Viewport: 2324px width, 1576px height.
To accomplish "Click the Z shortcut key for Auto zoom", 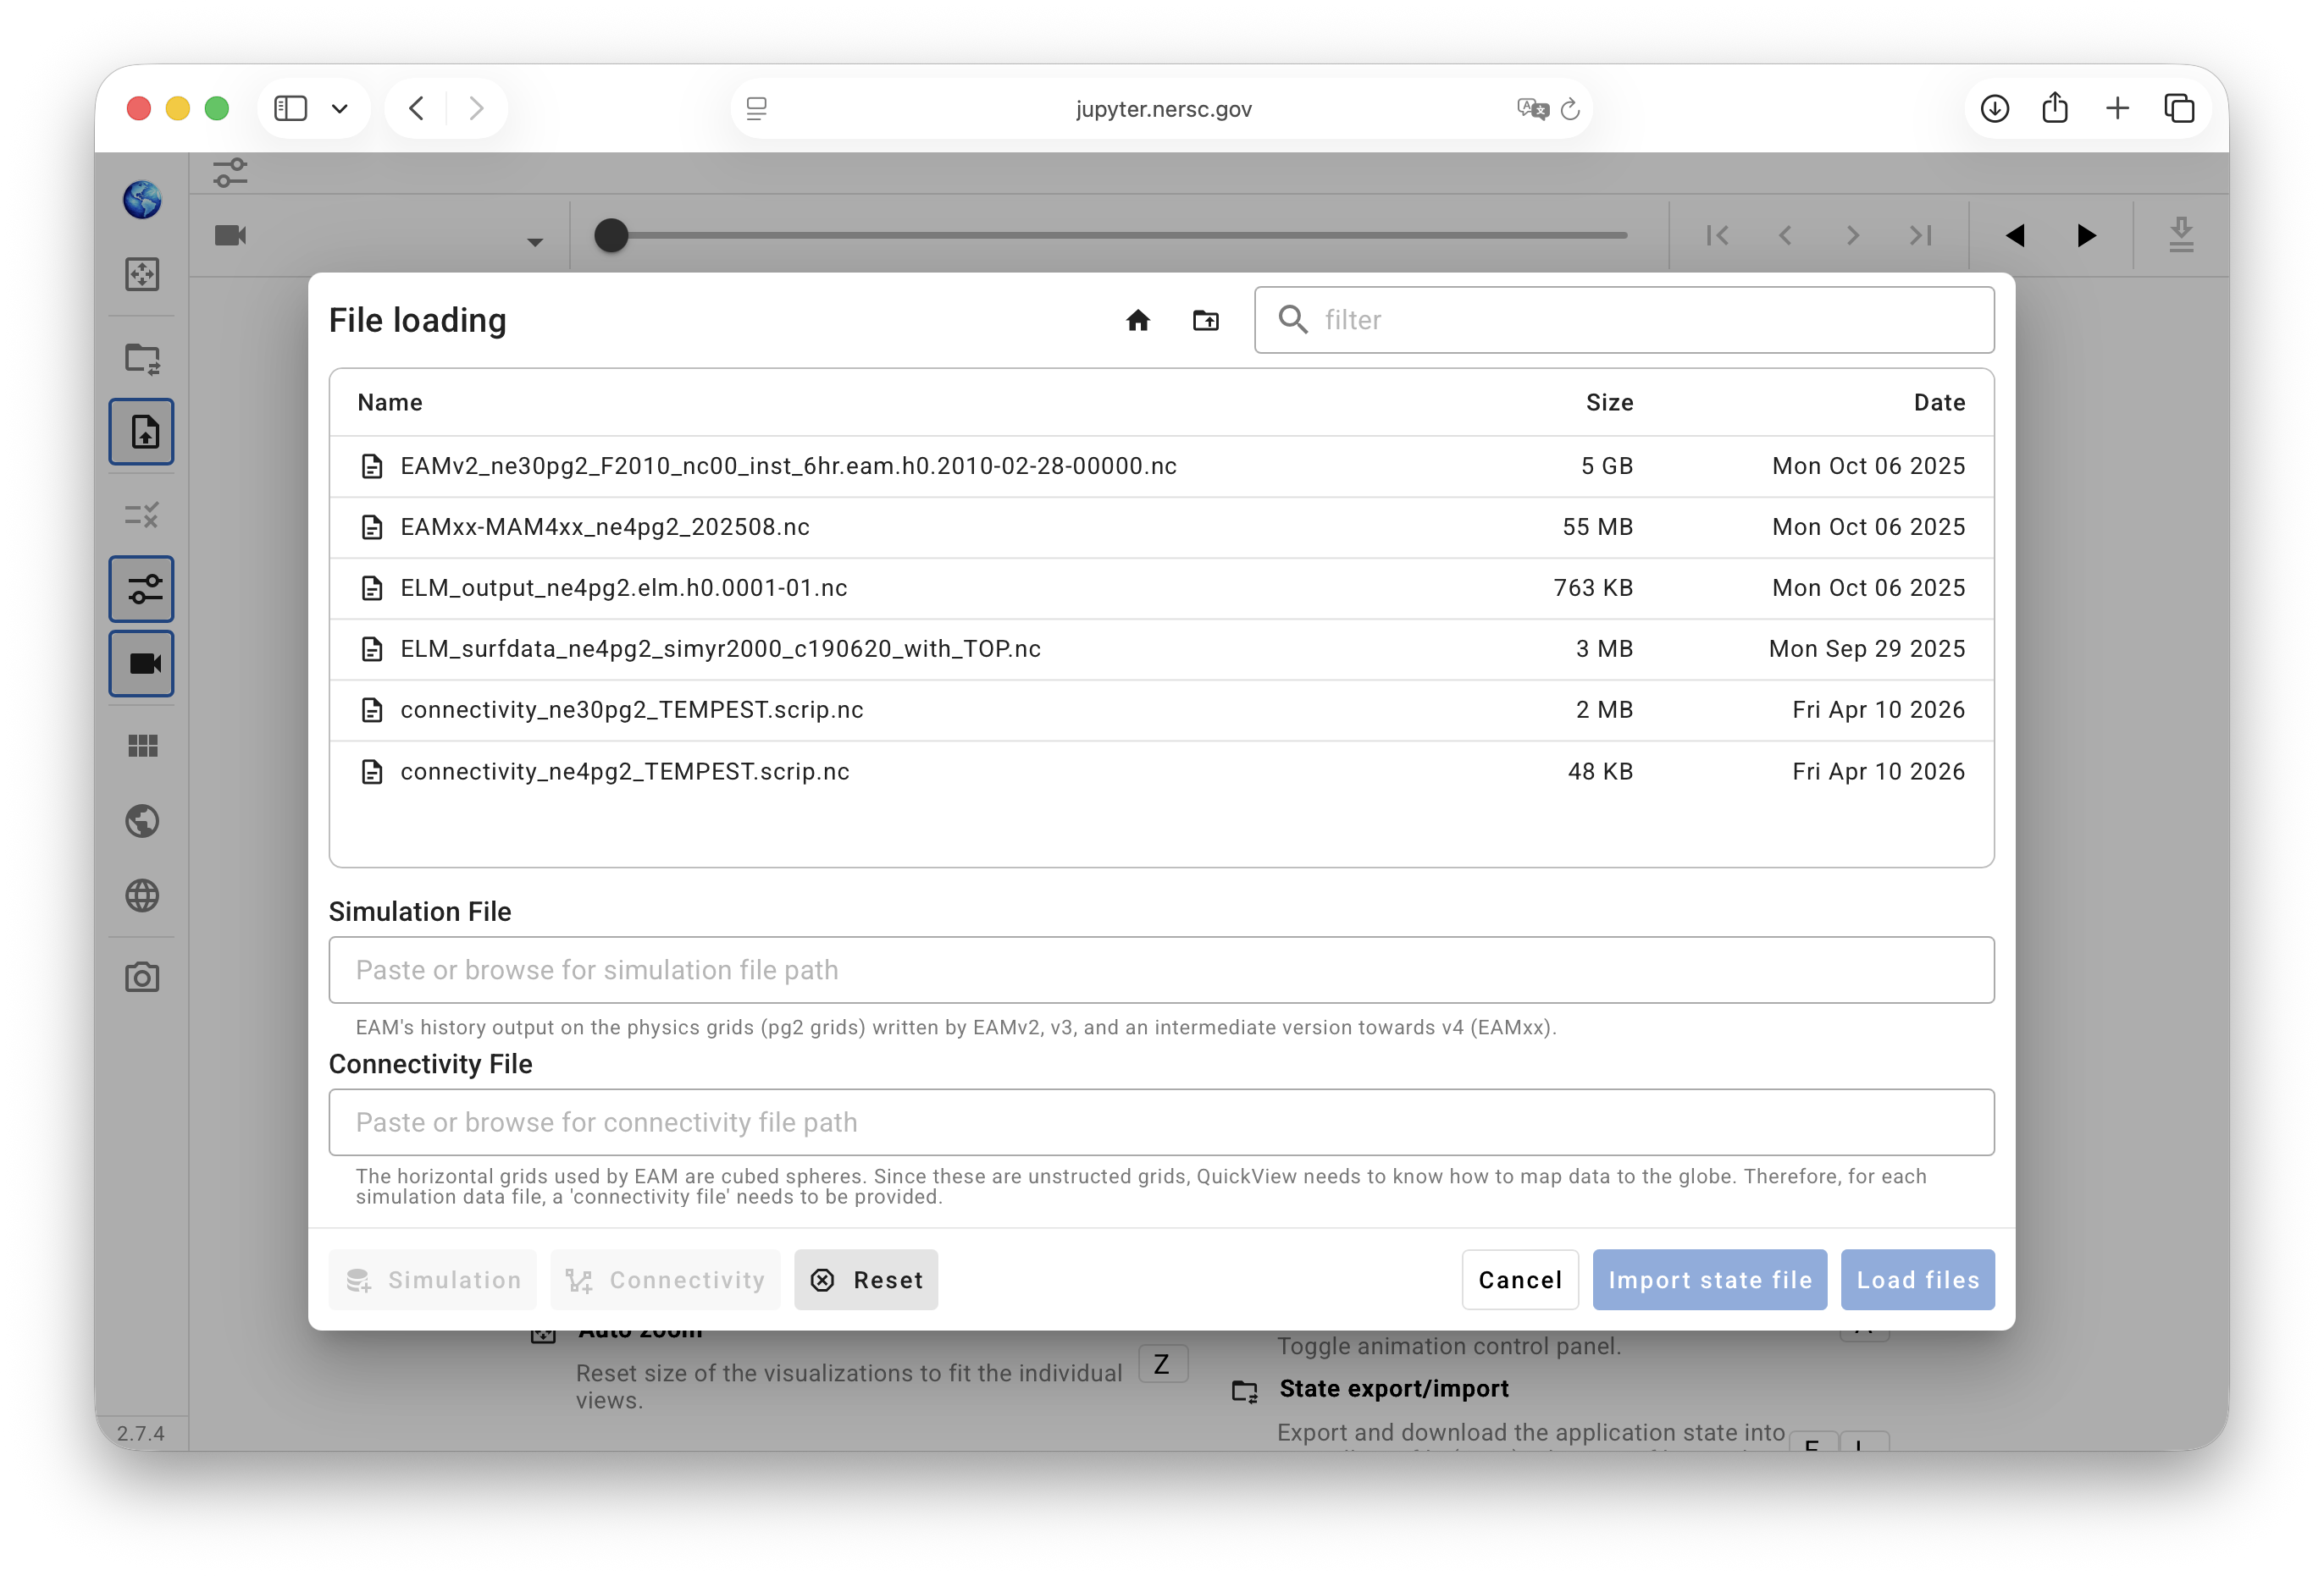I will pyautogui.click(x=1162, y=1364).
